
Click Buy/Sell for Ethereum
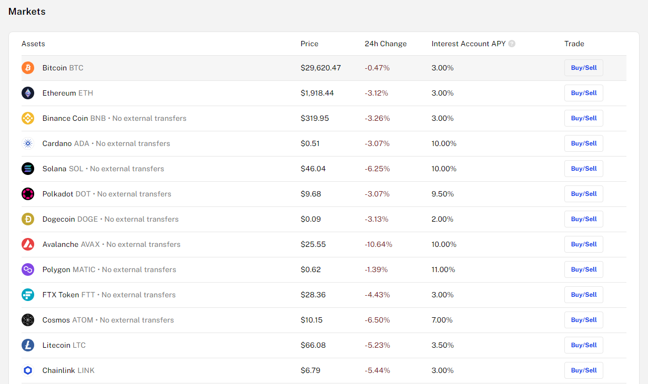pyautogui.click(x=584, y=93)
